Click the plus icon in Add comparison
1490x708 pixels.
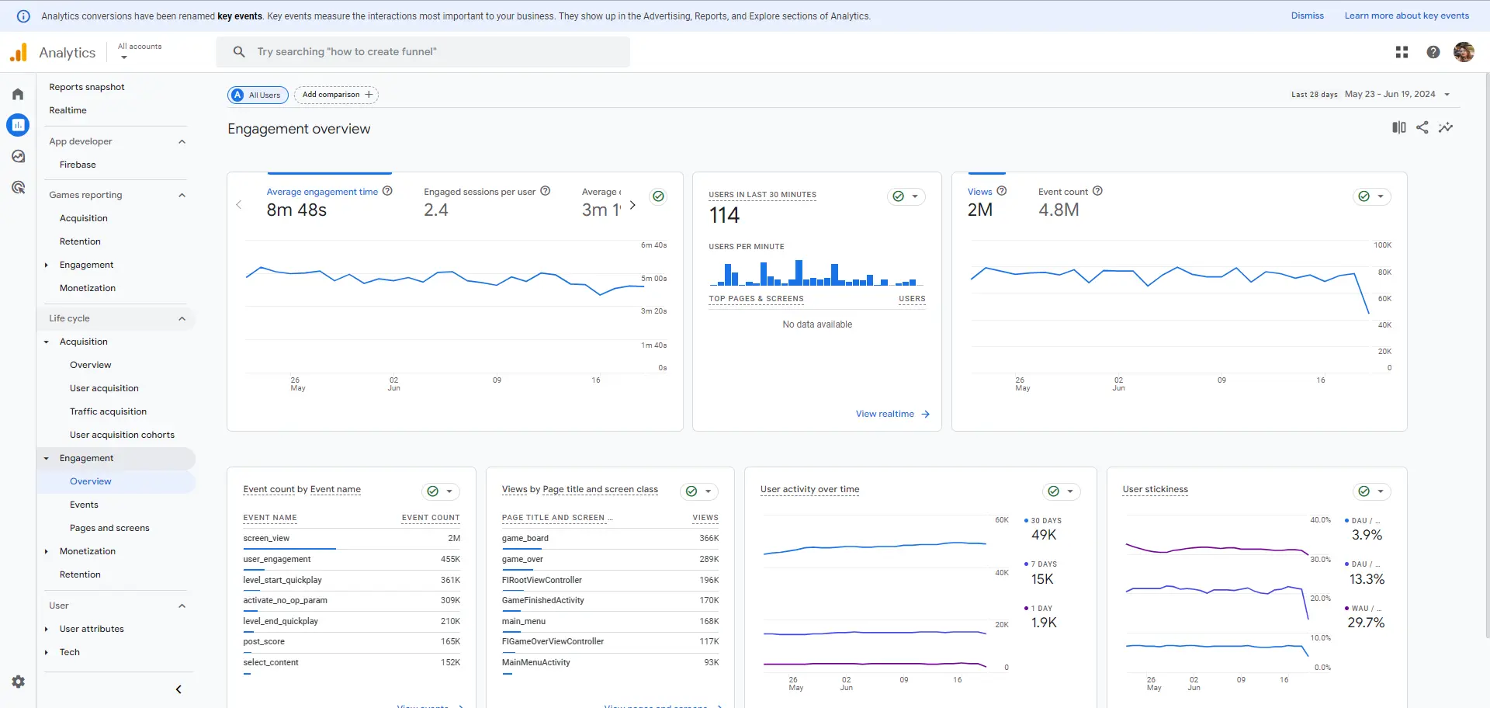click(369, 95)
